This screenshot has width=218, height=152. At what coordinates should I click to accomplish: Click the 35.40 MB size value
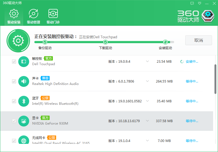coord(164,101)
